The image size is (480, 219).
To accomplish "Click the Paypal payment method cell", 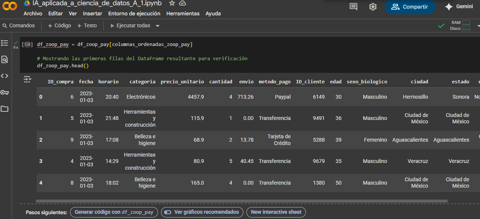I will 283,97.
